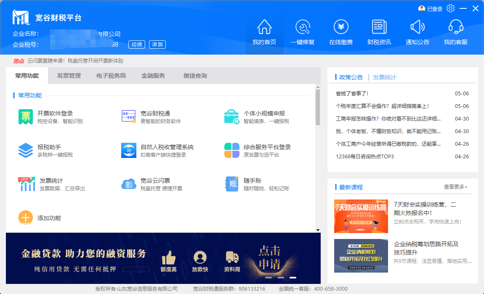Viewport: 484px width, 294px height.
Task: Open 开票软件登录 invoice software icon
Action: [26, 117]
